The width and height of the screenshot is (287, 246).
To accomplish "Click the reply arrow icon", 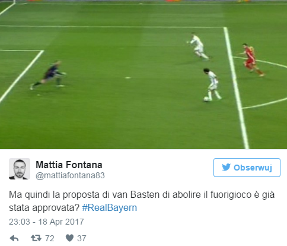I will (14, 238).
